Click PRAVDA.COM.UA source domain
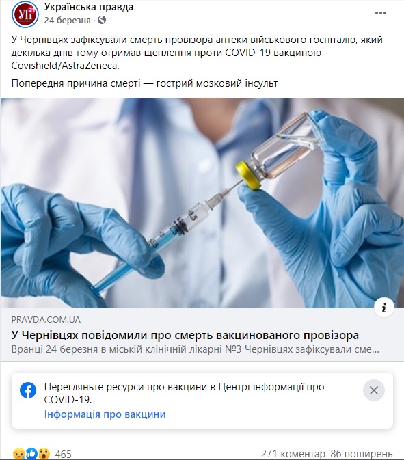This screenshot has width=404, height=460. pos(46,319)
